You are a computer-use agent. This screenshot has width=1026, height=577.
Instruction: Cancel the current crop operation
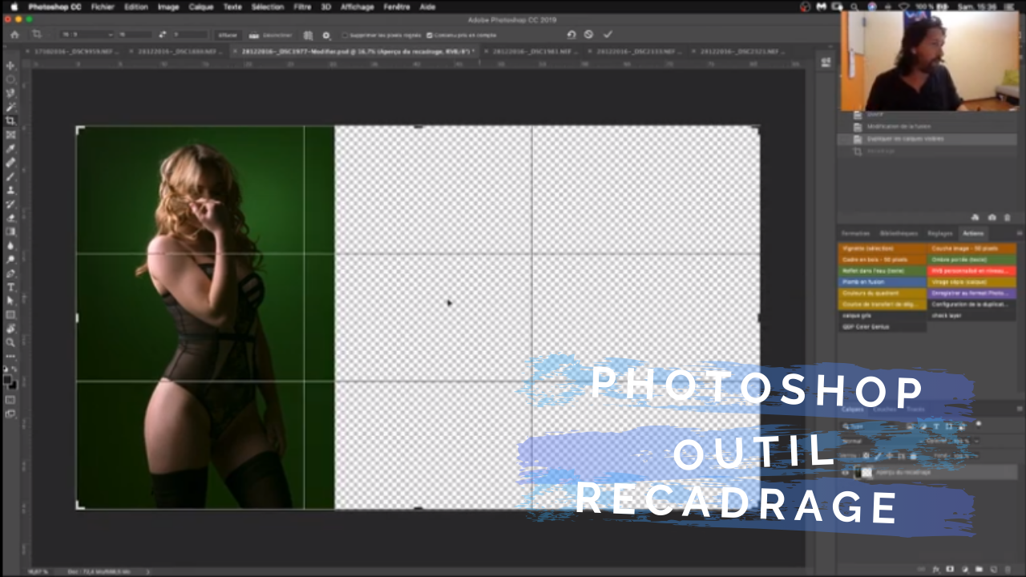[589, 34]
